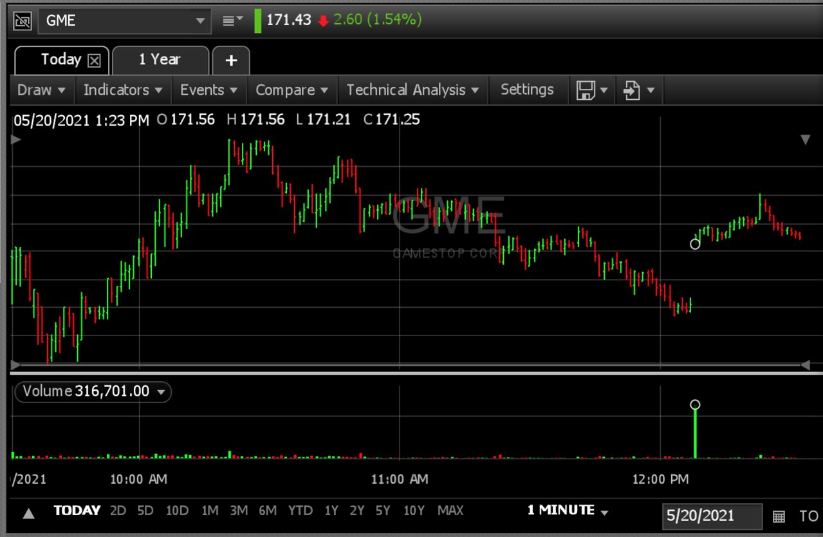Select the 5Y time range

383,511
